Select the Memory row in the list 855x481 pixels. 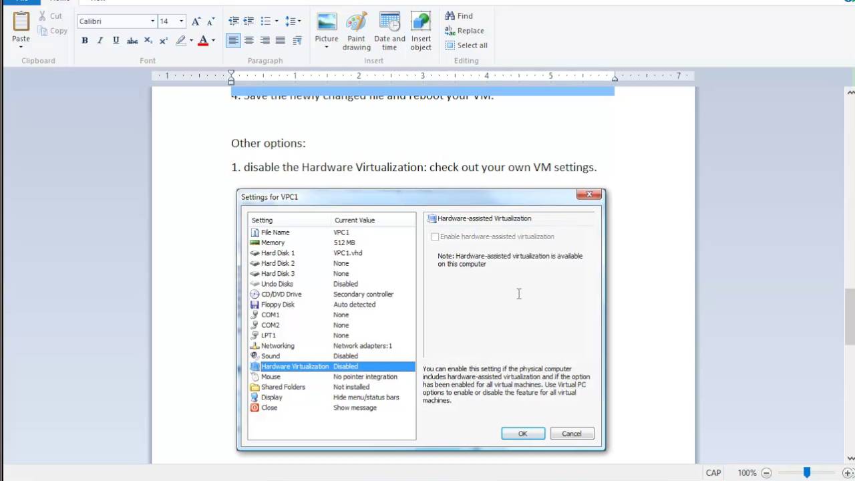coord(332,243)
